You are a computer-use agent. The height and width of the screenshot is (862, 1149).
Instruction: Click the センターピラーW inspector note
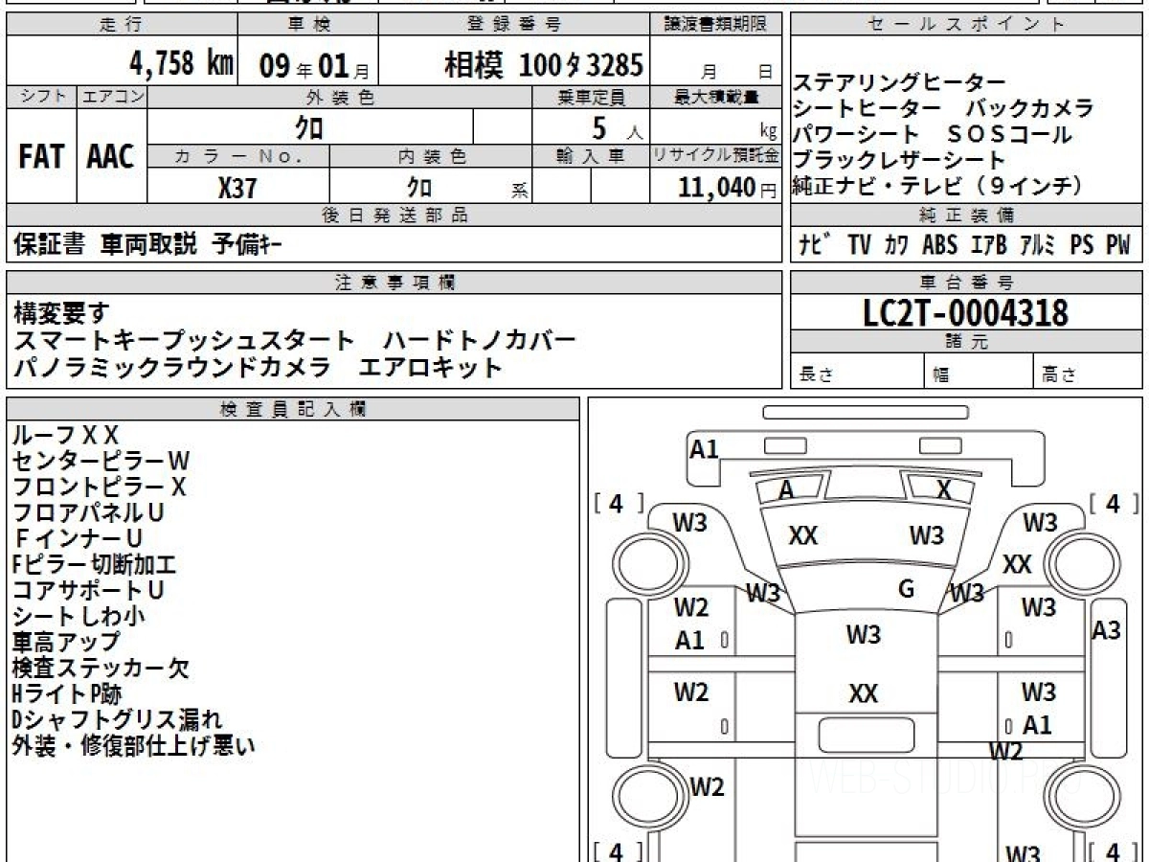coord(101,462)
